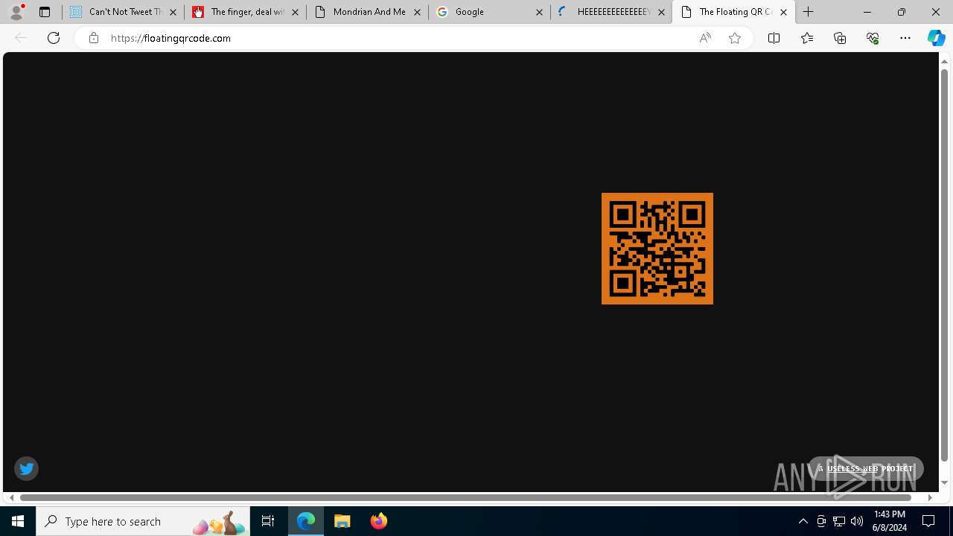Viewport: 953px width, 536px height.
Task: Show hidden tray icons
Action: tap(803, 521)
